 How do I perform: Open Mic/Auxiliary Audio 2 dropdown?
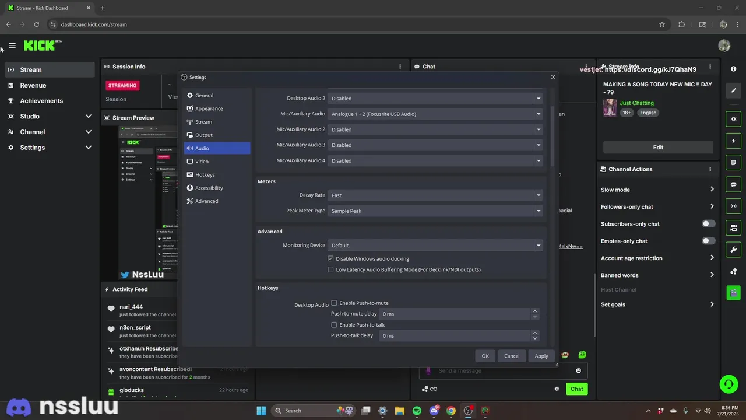[435, 129]
